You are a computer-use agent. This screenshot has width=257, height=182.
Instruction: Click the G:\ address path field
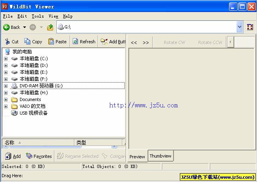tap(147, 27)
